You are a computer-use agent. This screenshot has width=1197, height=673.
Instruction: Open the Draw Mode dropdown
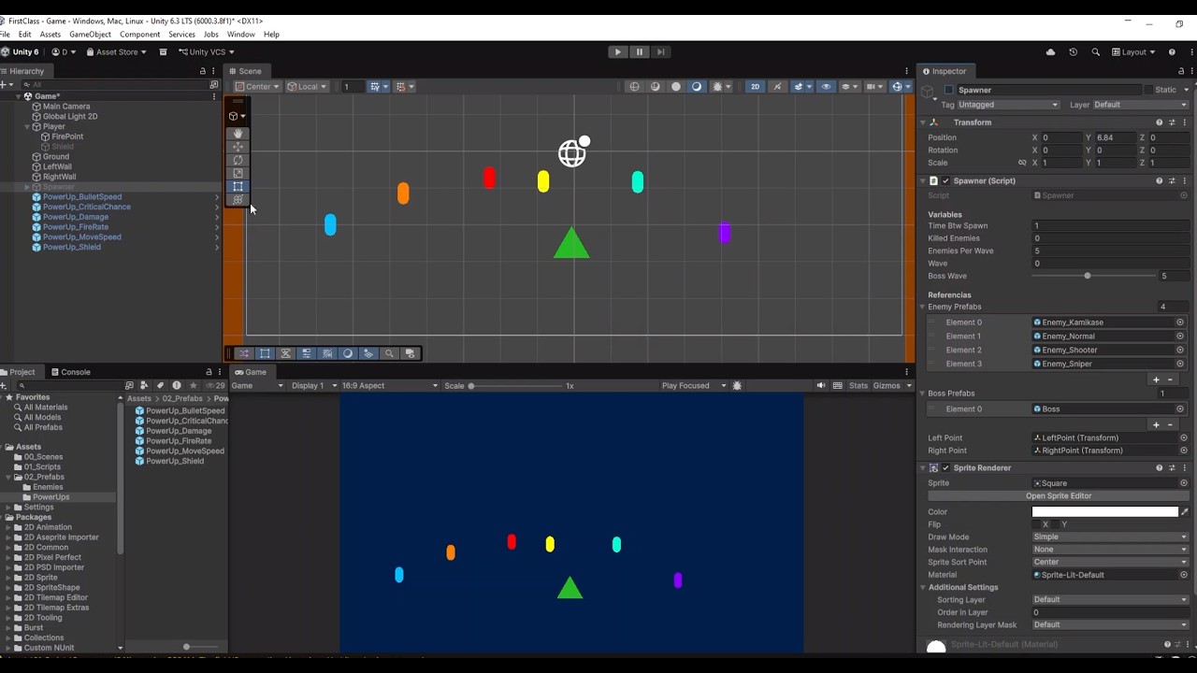coord(1110,537)
